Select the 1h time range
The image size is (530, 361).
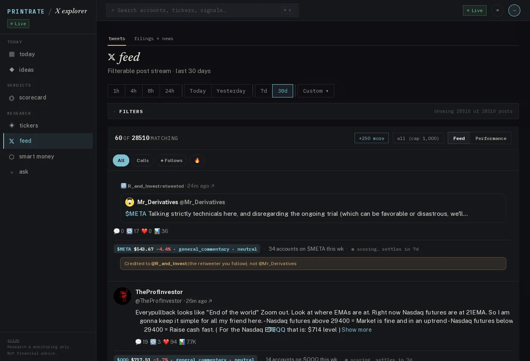coord(116,91)
